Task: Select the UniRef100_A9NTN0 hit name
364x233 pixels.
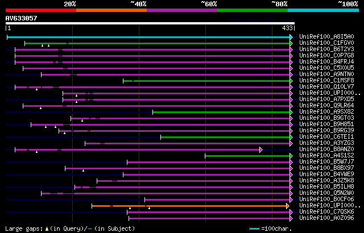Action: pos(326,74)
